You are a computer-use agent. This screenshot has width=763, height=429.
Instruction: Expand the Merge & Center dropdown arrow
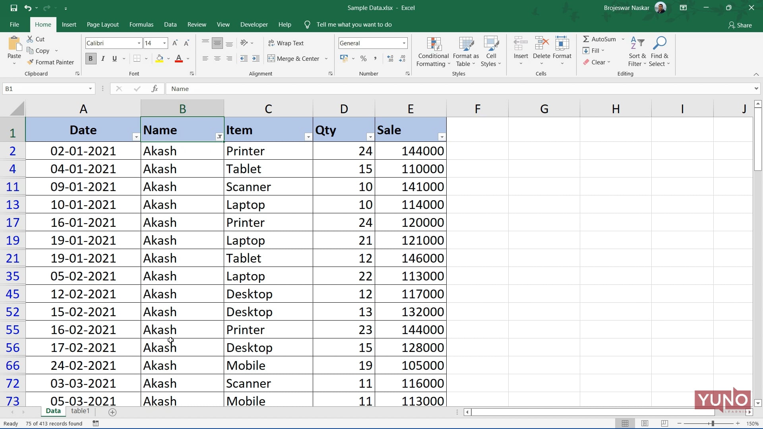[x=326, y=58]
